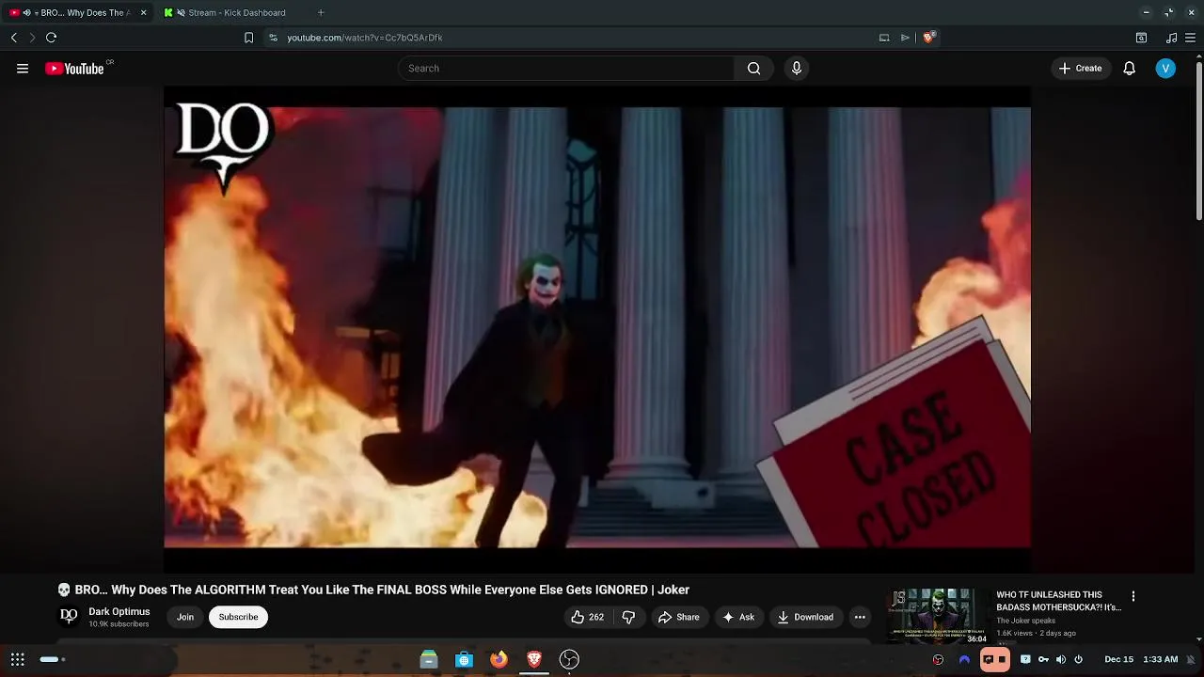Open more actions ellipsis under video
The image size is (1204, 677).
pyautogui.click(x=860, y=617)
